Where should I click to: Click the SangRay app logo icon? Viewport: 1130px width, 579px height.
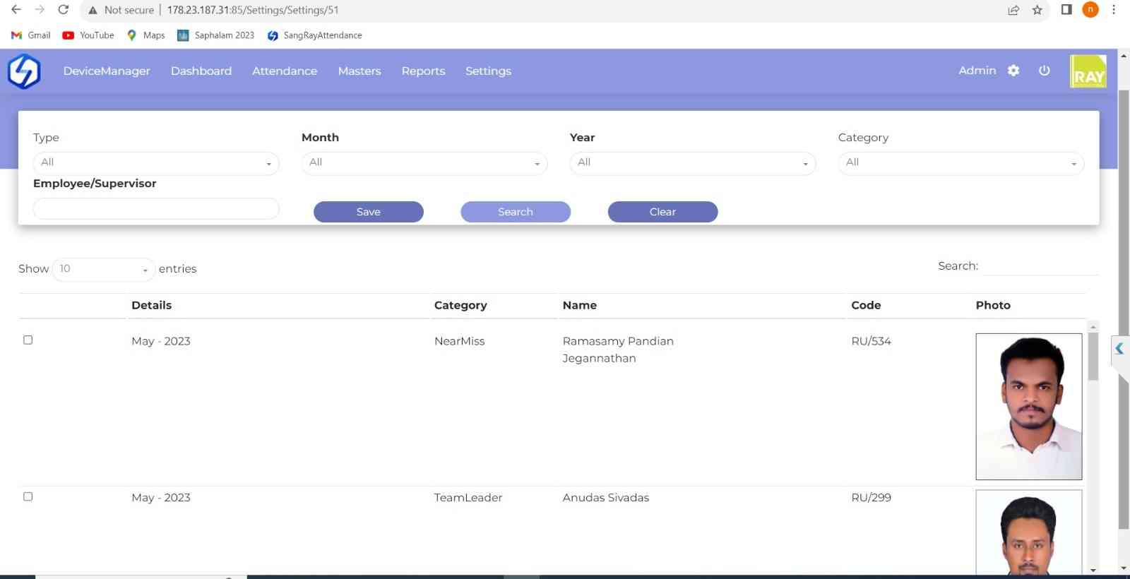click(x=24, y=71)
